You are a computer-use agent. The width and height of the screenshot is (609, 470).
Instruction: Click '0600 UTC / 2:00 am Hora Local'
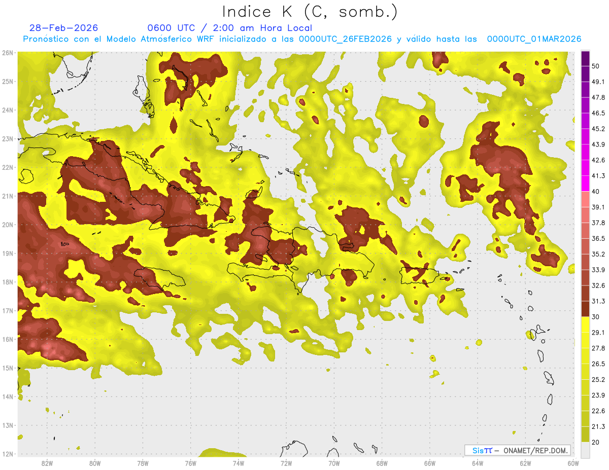tap(229, 28)
